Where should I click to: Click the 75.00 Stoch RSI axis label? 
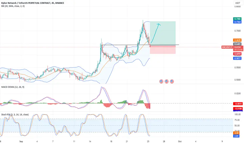(237, 120)
